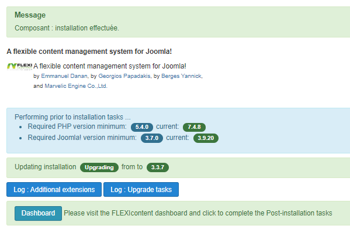Click the current PHP 7.4.8 badge
This screenshot has width=350, height=236.
[194, 127]
